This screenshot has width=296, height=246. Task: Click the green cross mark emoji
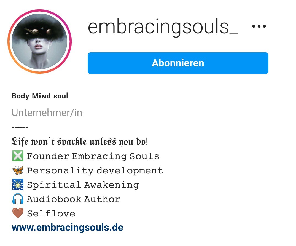tap(18, 156)
